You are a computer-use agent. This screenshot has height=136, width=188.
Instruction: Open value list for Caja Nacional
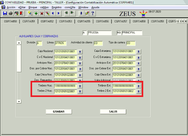[x=80, y=51]
